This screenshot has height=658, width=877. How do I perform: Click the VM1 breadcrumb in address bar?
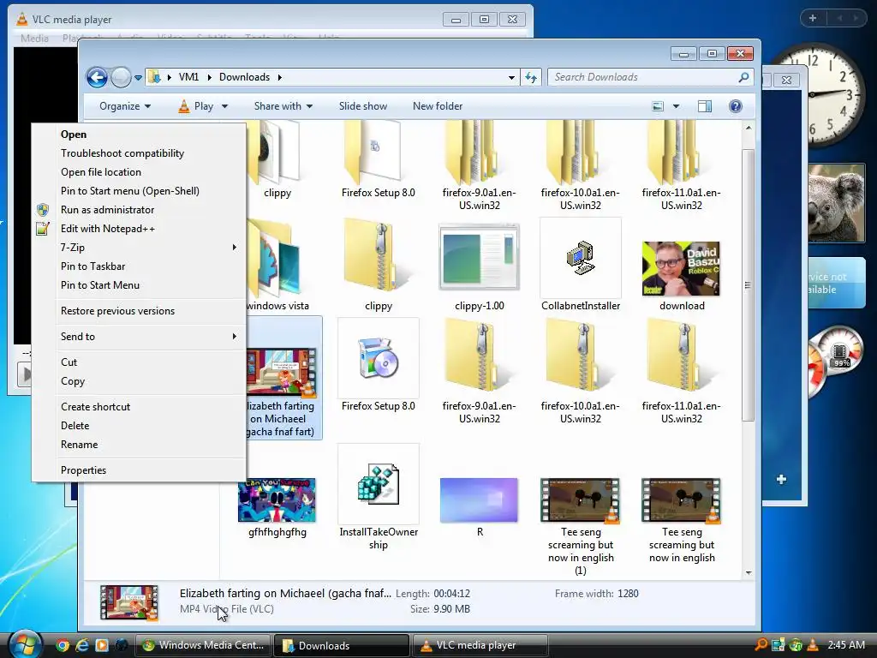click(188, 77)
